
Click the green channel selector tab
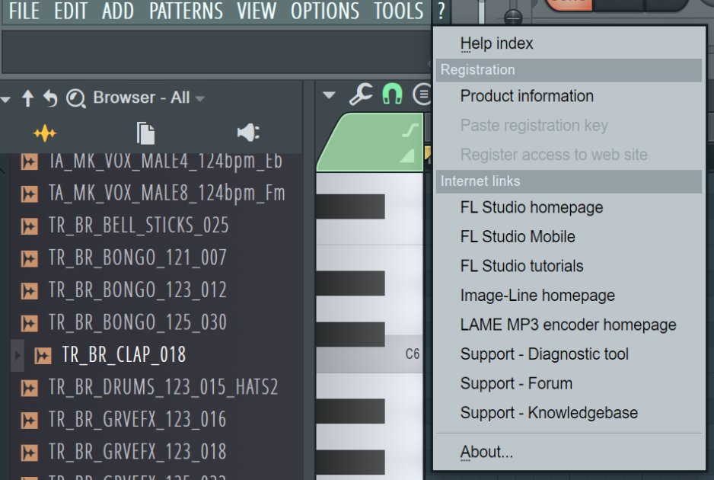pyautogui.click(x=370, y=142)
